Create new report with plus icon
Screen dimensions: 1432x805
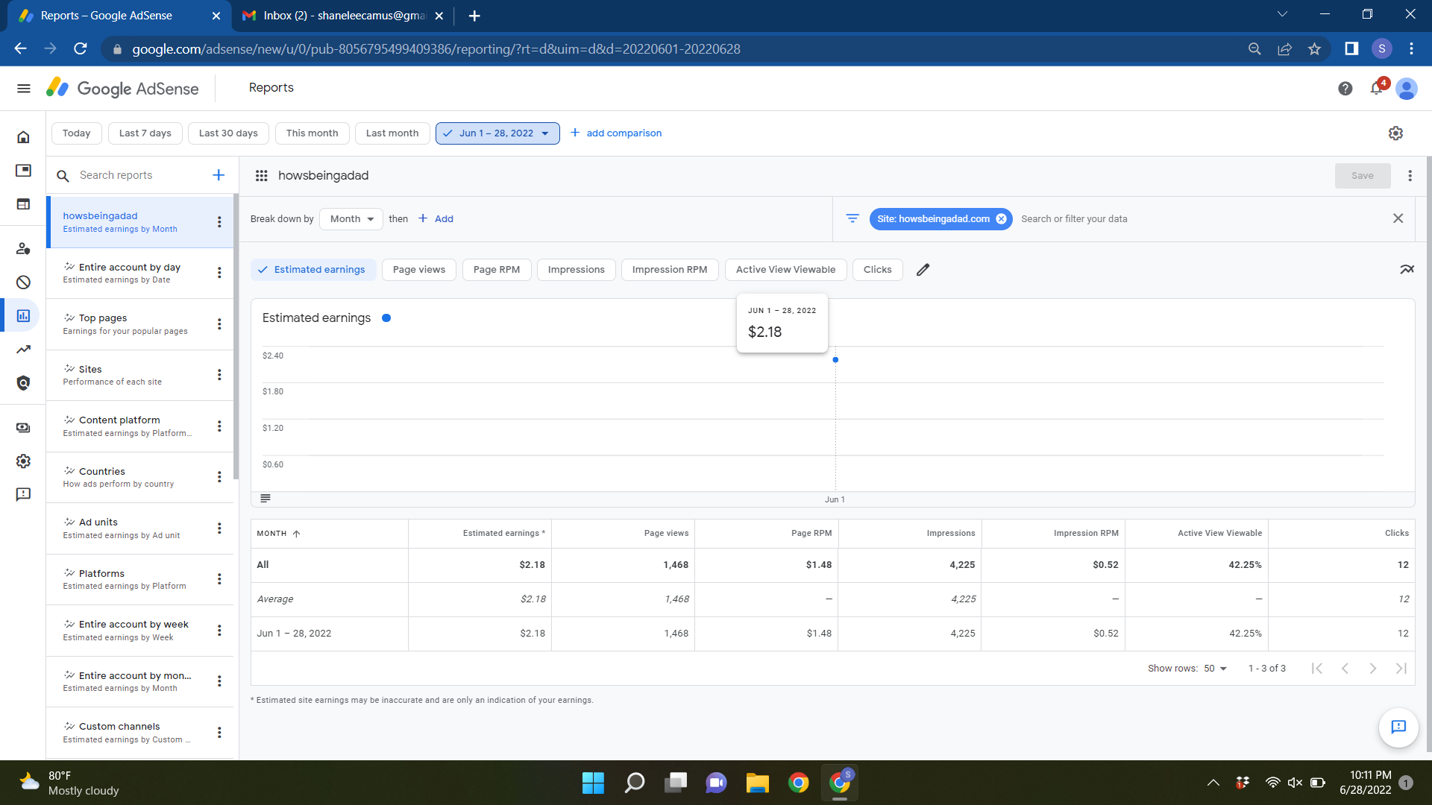pos(219,175)
